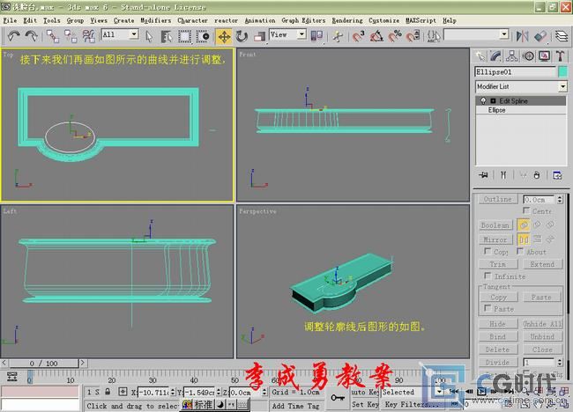This screenshot has height=412, width=573.
Task: Toggle Spinner Snap button
Action: coord(413,36)
